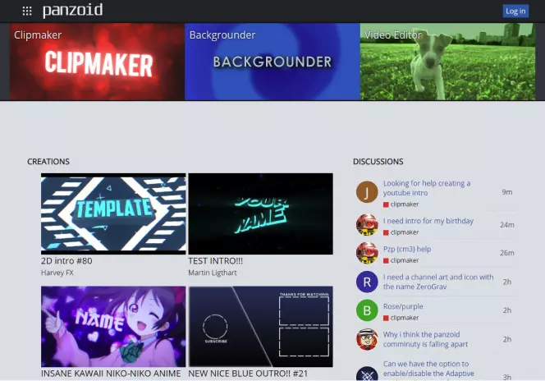Image resolution: width=545 pixels, height=381 pixels.
Task: Open the 2D intro #80 thumbnail
Action: [x=113, y=213]
